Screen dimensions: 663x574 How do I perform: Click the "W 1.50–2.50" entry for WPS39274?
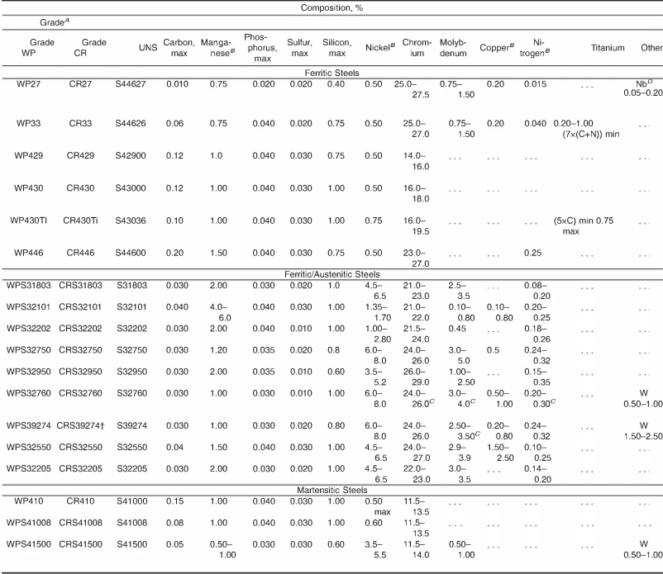point(643,431)
